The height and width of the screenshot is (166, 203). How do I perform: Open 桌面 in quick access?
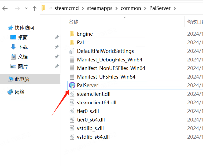coord(23,38)
